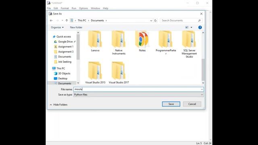
Task: Click the navigation pane scroll up arrow
Action: (x=78, y=33)
